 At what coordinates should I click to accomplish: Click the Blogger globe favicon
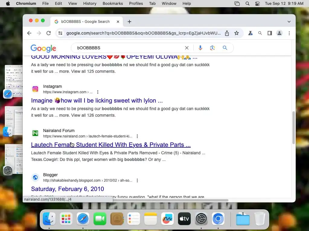[35, 177]
